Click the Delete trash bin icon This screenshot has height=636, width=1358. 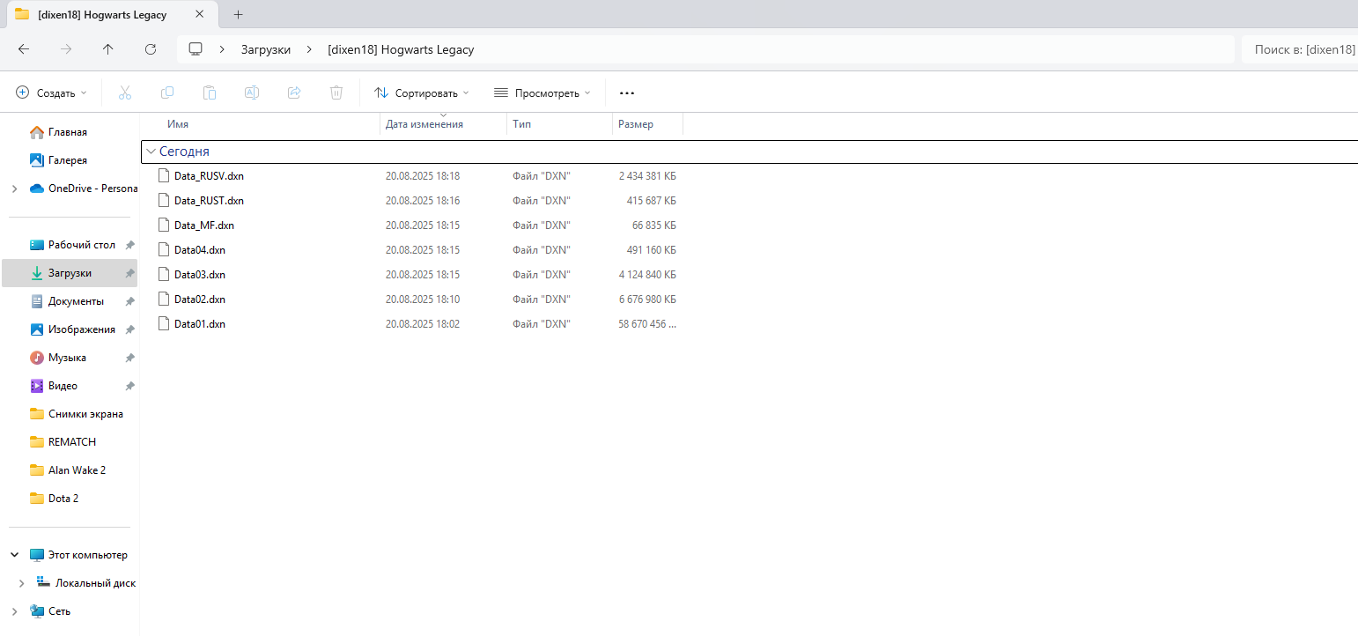coord(336,92)
